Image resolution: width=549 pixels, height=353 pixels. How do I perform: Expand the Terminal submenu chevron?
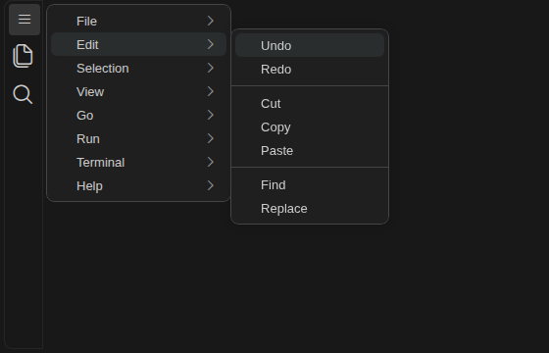(x=211, y=162)
